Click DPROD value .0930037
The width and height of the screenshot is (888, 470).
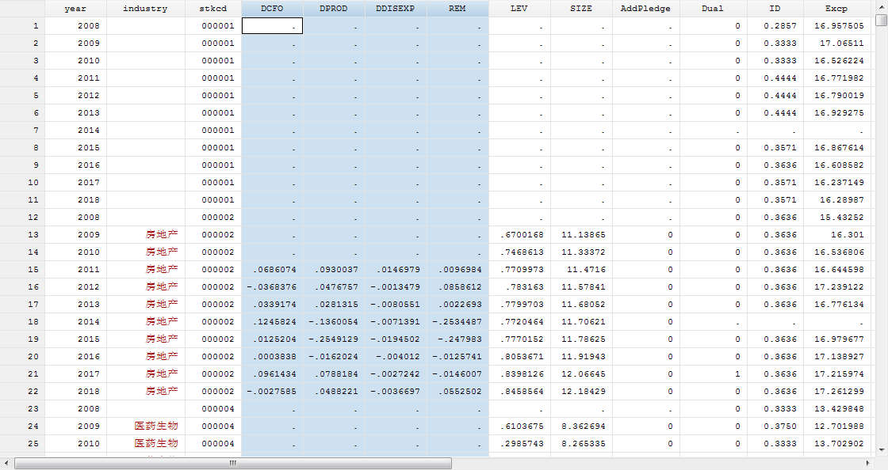336,270
